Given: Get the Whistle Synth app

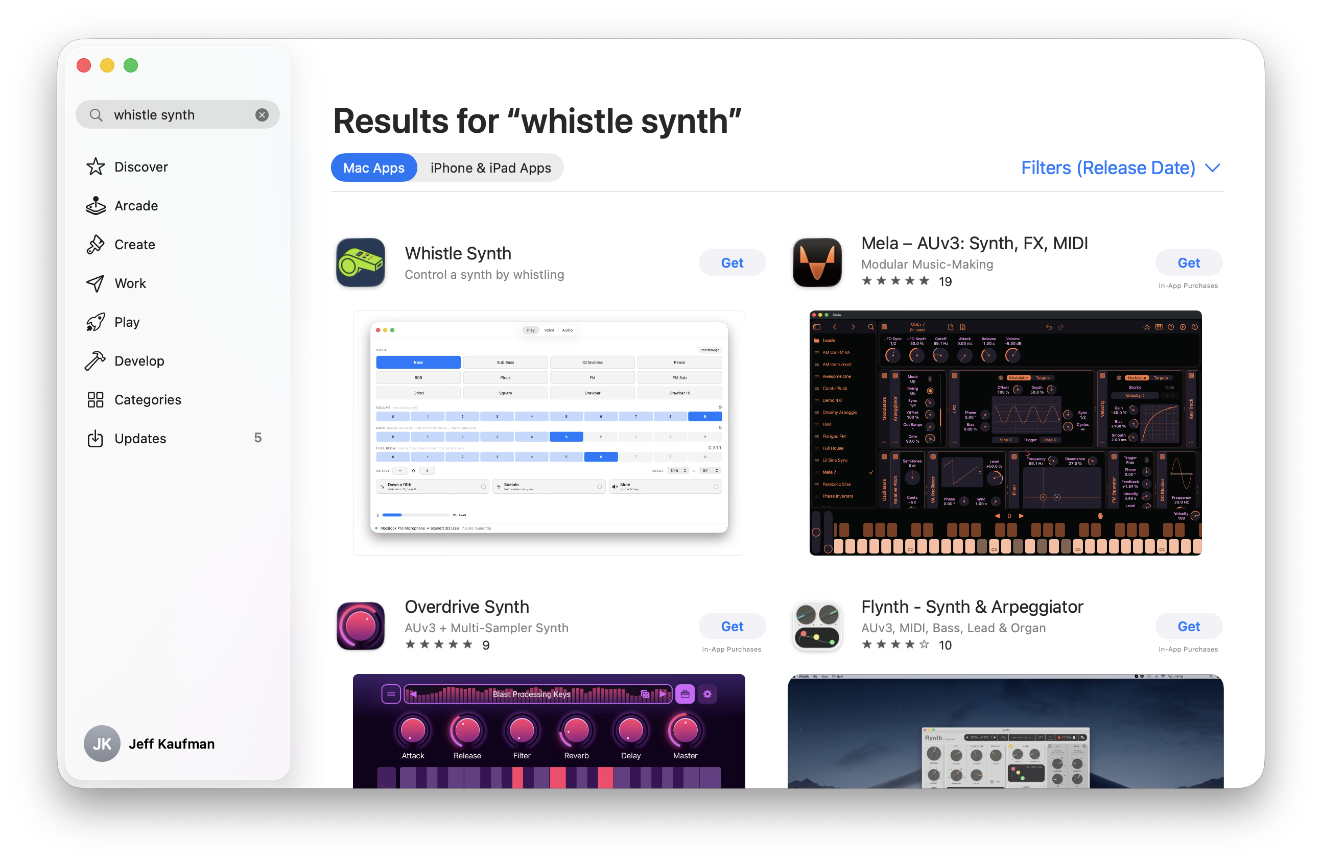Looking at the screenshot, I should pos(732,262).
